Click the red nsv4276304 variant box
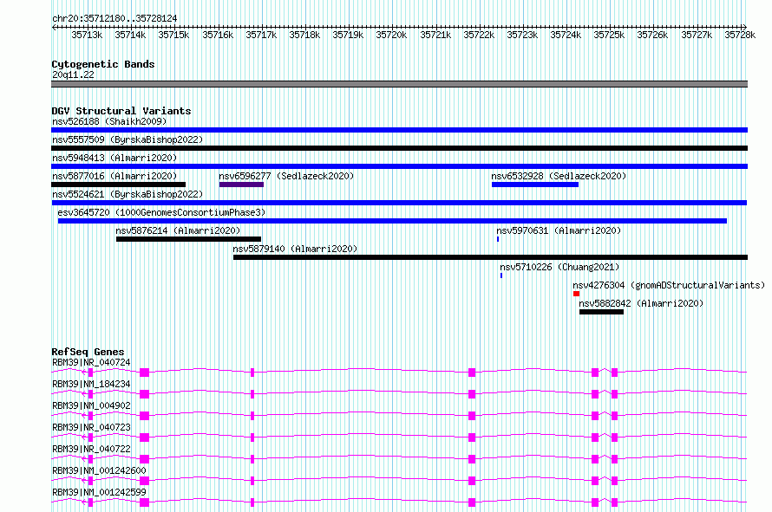The width and height of the screenshot is (772, 512). 576,294
